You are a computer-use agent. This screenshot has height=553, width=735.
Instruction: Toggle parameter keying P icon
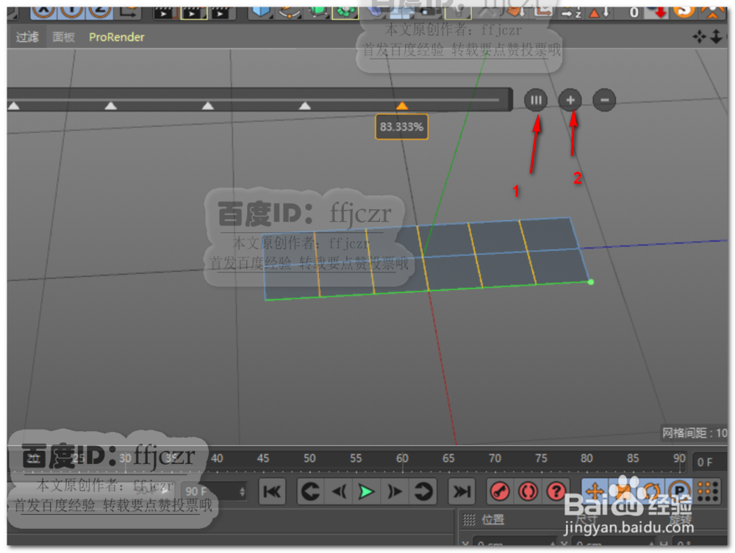tap(679, 491)
